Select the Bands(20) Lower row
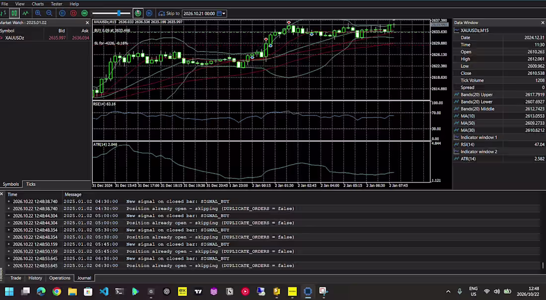This screenshot has height=300, width=546. pyautogui.click(x=499, y=102)
